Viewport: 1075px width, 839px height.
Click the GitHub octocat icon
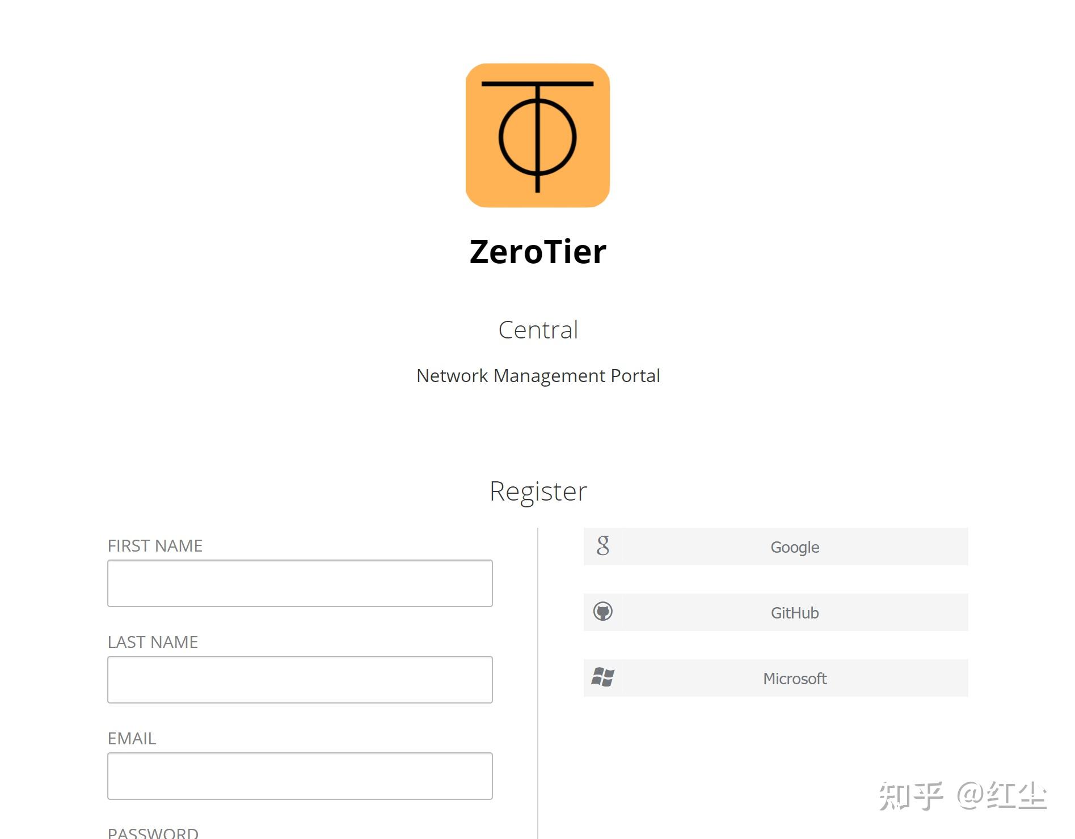[603, 612]
